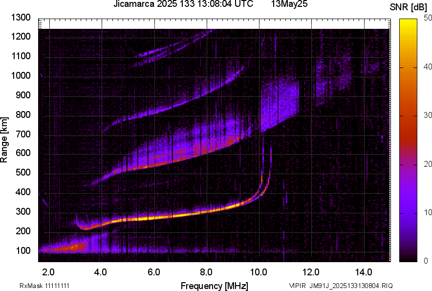Click the colorbar tick value '30'

click(x=428, y=115)
